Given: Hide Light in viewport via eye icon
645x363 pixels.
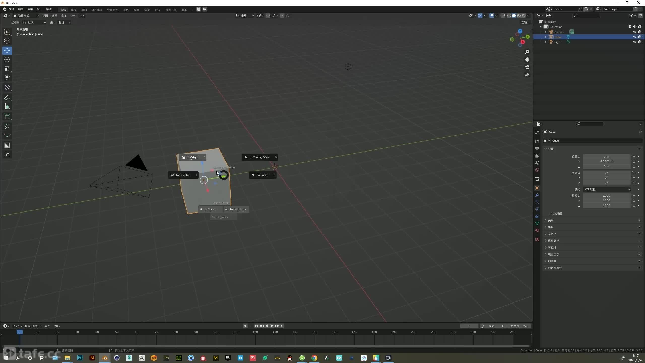Looking at the screenshot, I should point(635,42).
